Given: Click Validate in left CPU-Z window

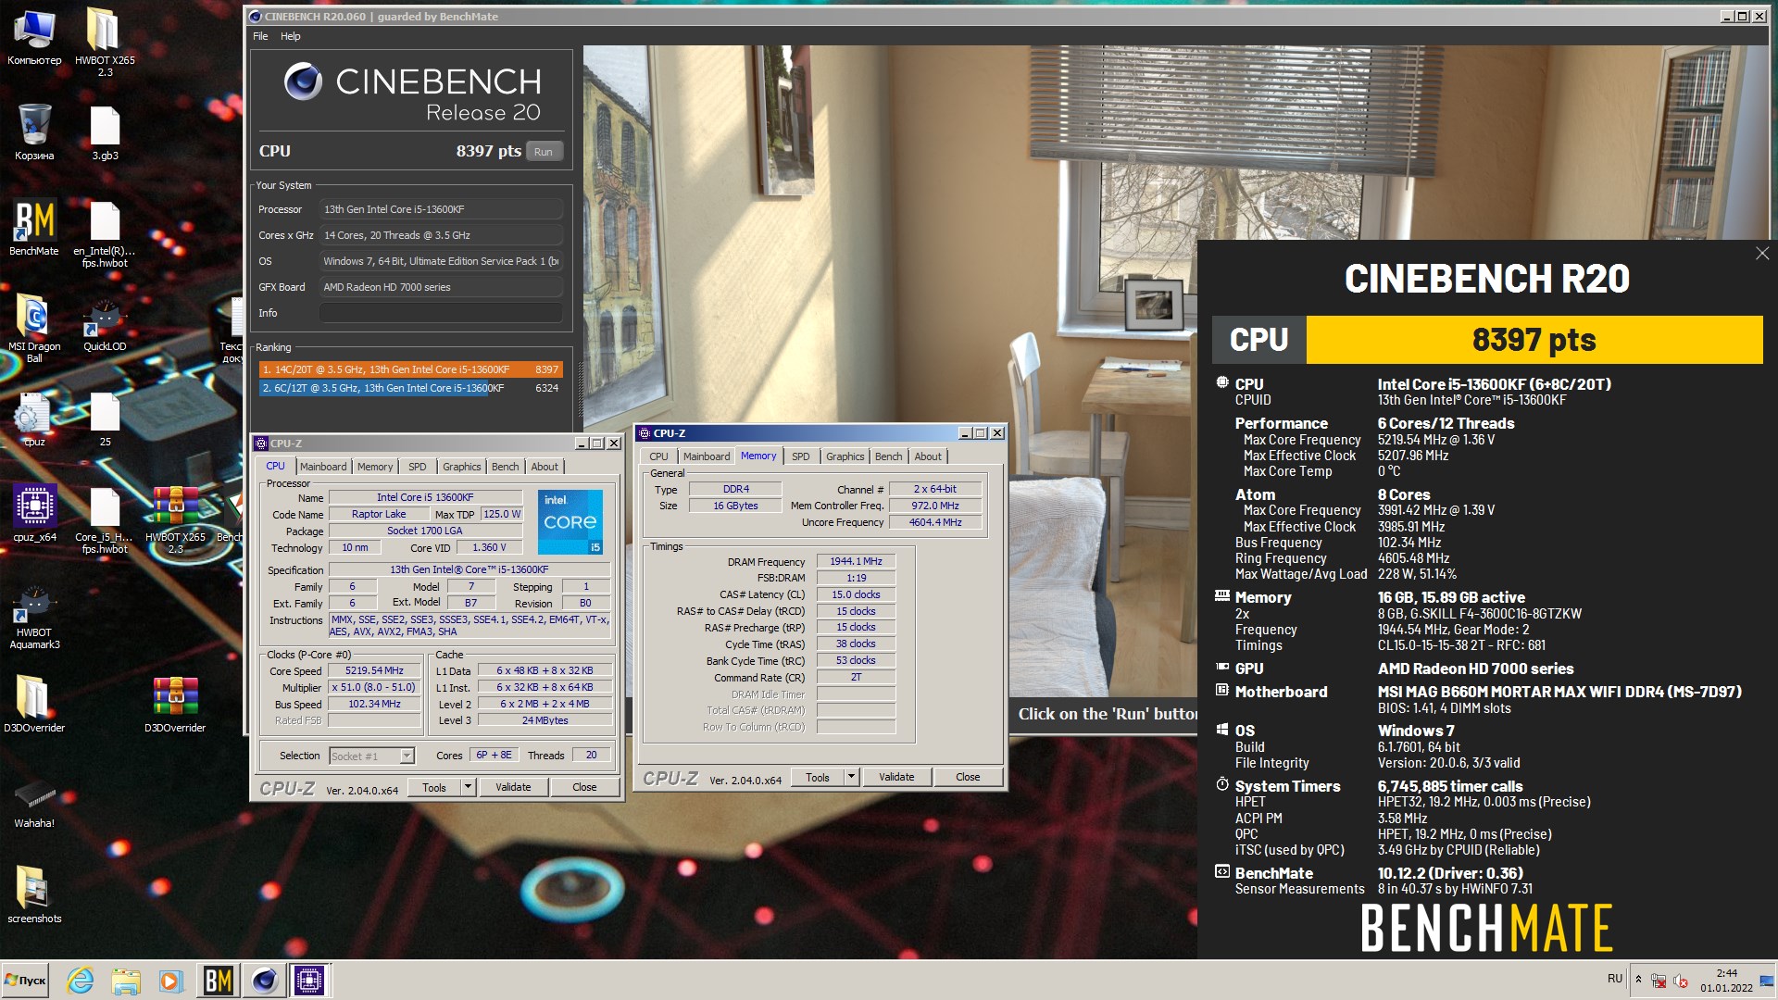Looking at the screenshot, I should coord(513,787).
